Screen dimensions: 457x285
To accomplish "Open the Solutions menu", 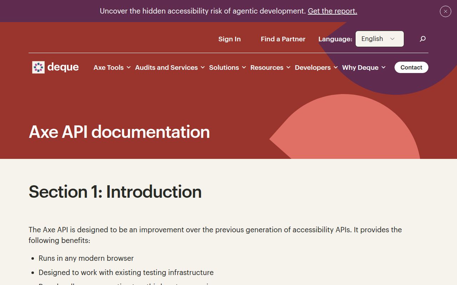I will pos(224,68).
